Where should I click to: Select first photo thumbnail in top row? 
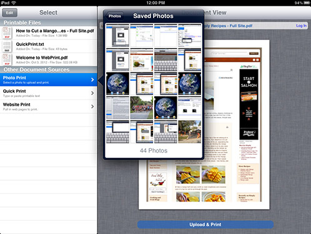117,35
